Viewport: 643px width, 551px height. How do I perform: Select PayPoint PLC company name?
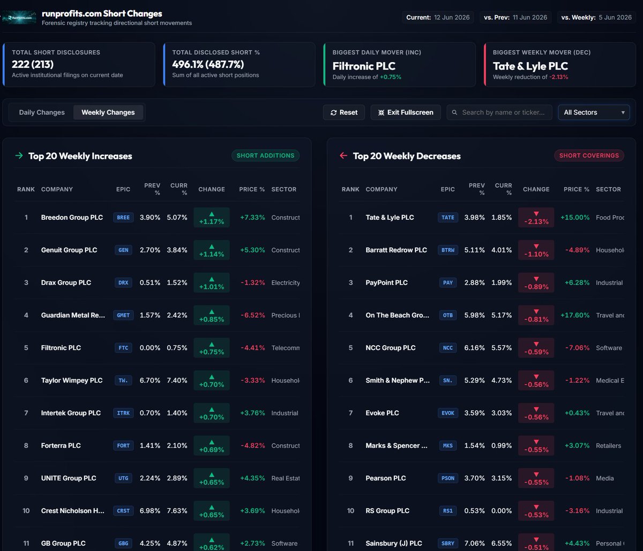pos(386,282)
